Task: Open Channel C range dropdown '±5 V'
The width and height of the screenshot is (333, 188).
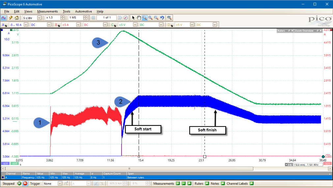Action: point(135,25)
